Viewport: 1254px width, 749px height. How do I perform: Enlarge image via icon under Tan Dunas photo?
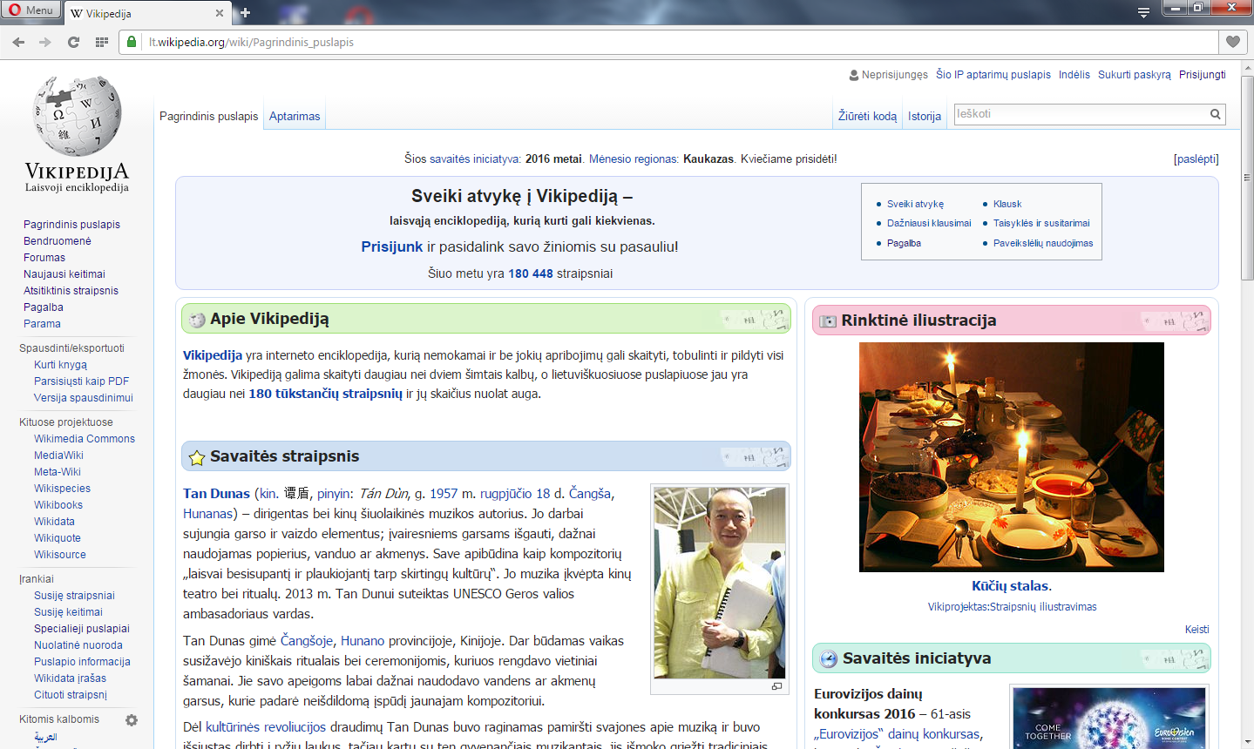[x=776, y=686]
